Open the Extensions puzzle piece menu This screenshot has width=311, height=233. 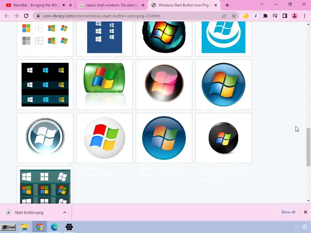coord(265,16)
